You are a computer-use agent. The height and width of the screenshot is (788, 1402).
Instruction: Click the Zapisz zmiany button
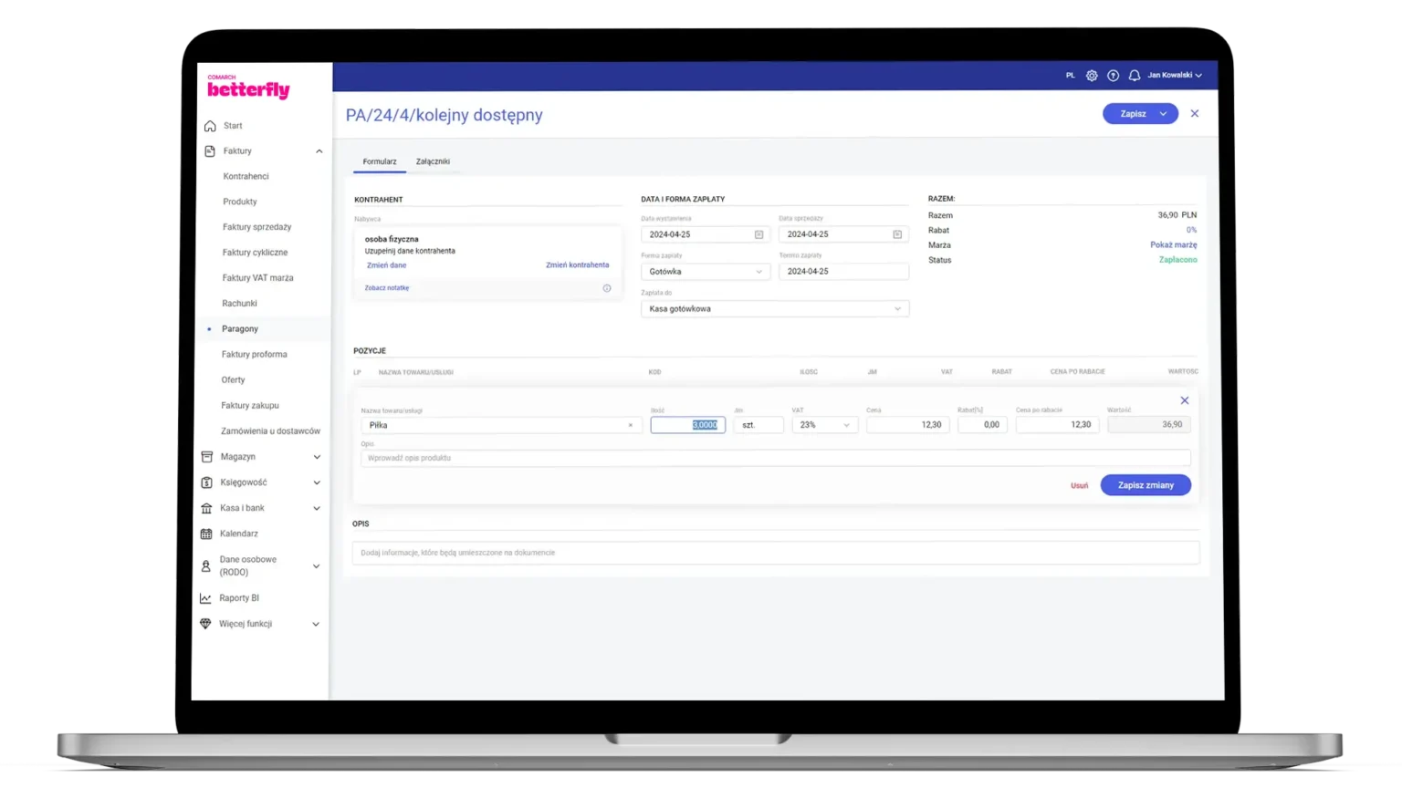tap(1146, 485)
